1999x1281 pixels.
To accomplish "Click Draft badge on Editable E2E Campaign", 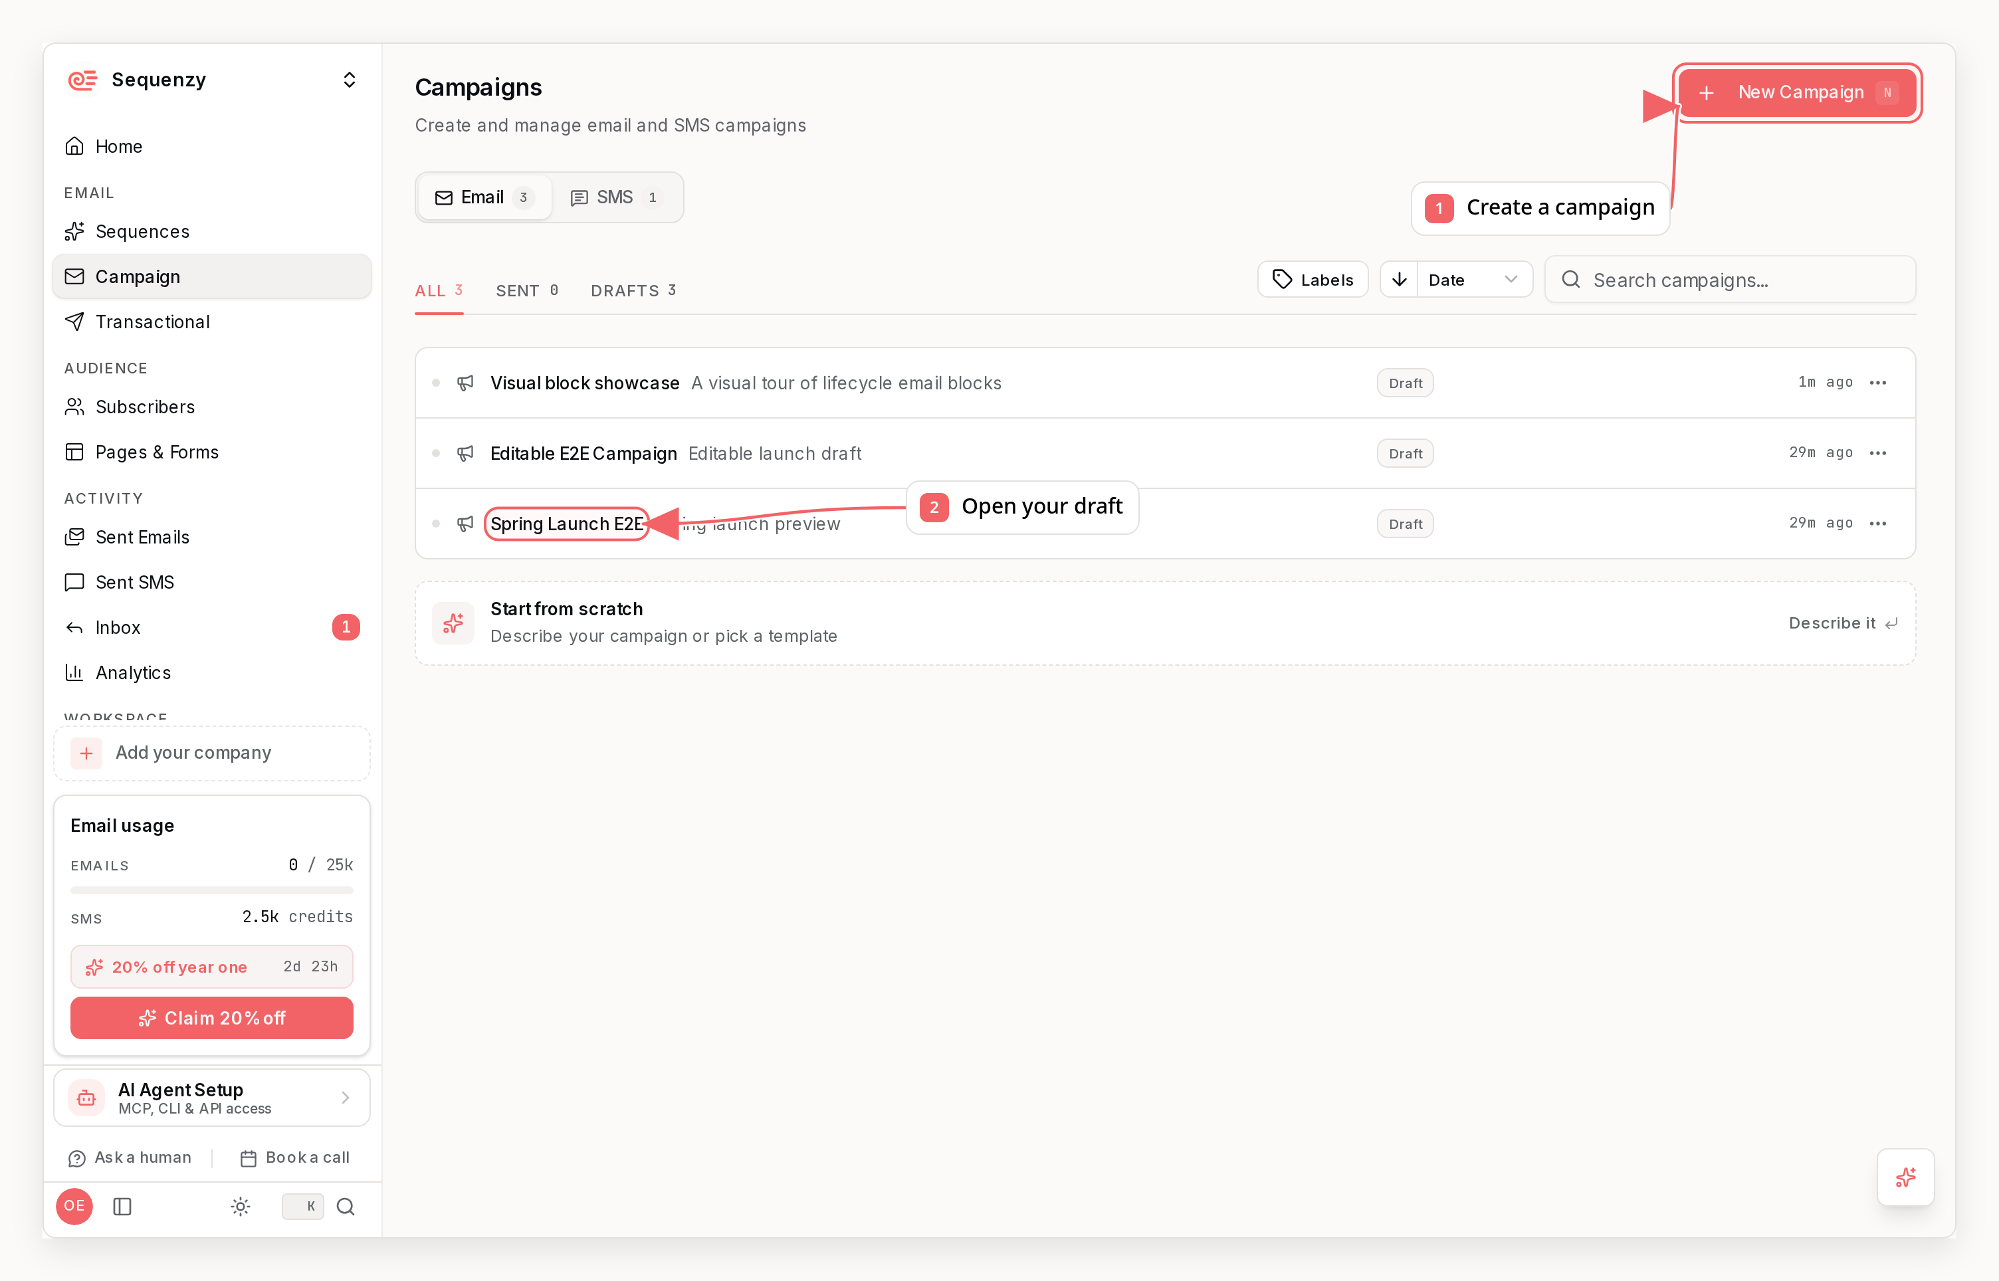I will (1405, 453).
